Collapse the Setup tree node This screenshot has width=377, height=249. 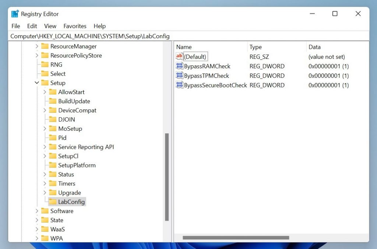click(37, 83)
